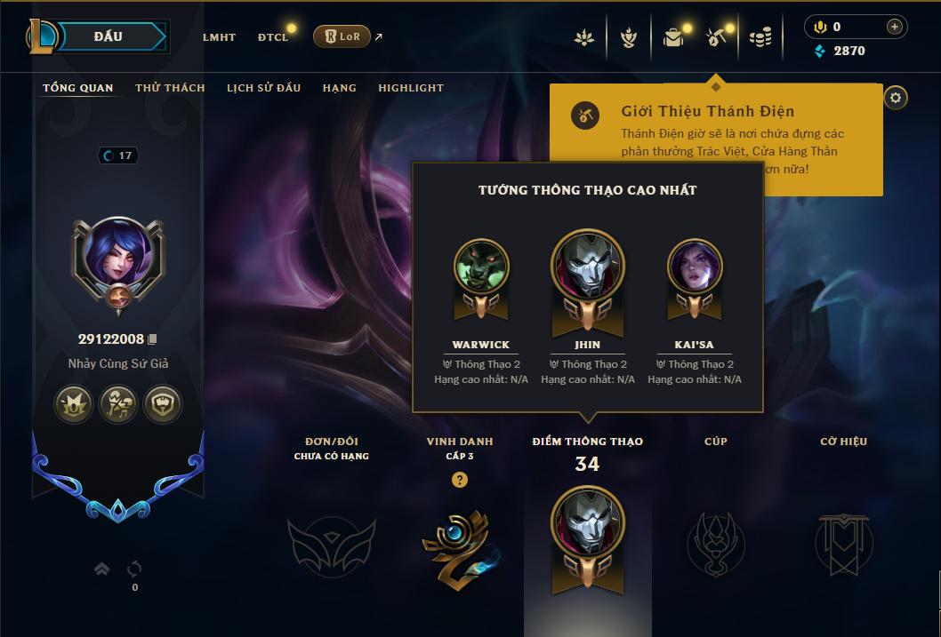
Task: Open the LỊCH SỬ ĐẤU tab
Action: 263,88
